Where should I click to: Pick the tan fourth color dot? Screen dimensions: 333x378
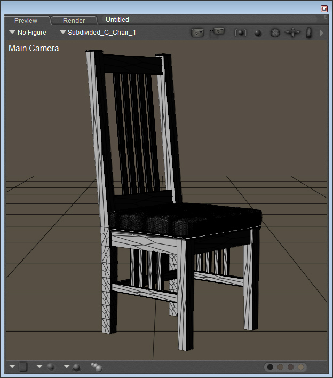pos(300,367)
